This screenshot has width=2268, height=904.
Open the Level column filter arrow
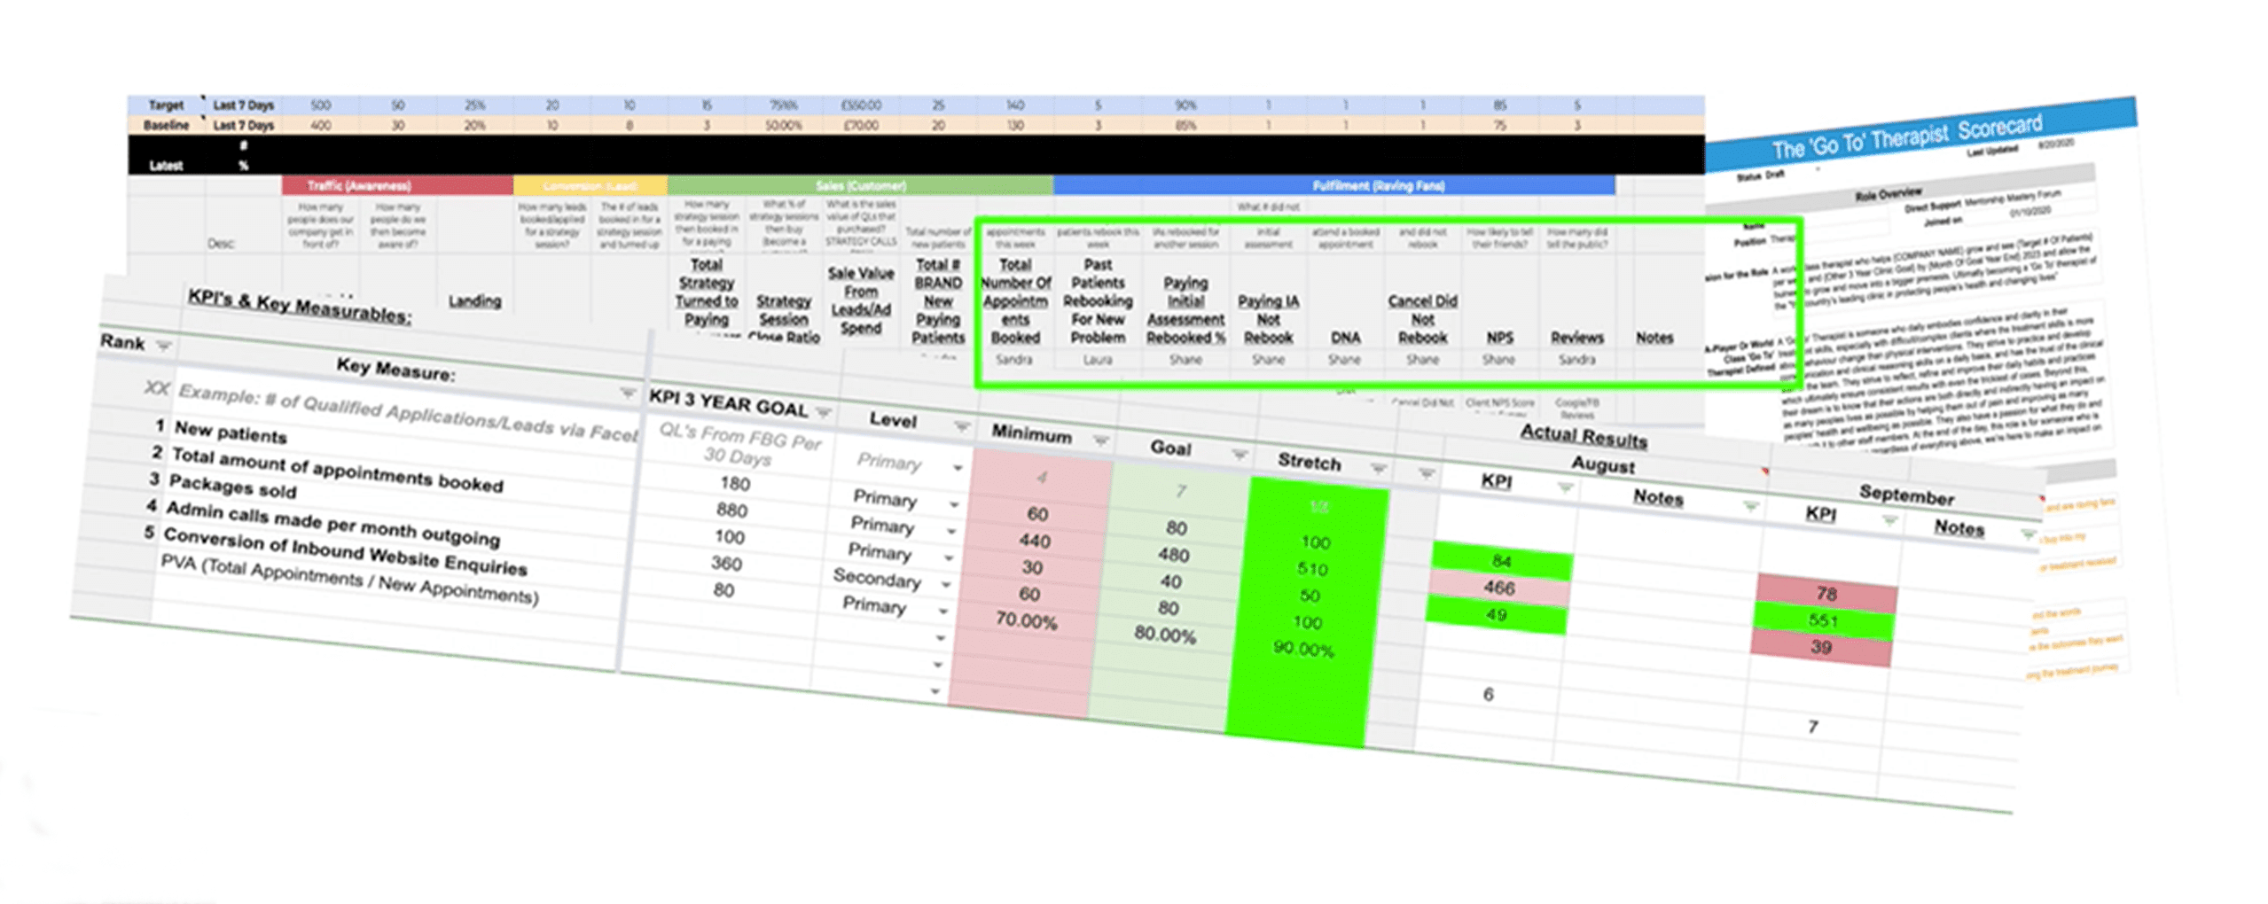point(961,427)
